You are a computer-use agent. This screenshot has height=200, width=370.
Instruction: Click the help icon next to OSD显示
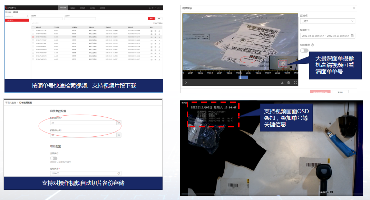click(x=312, y=45)
